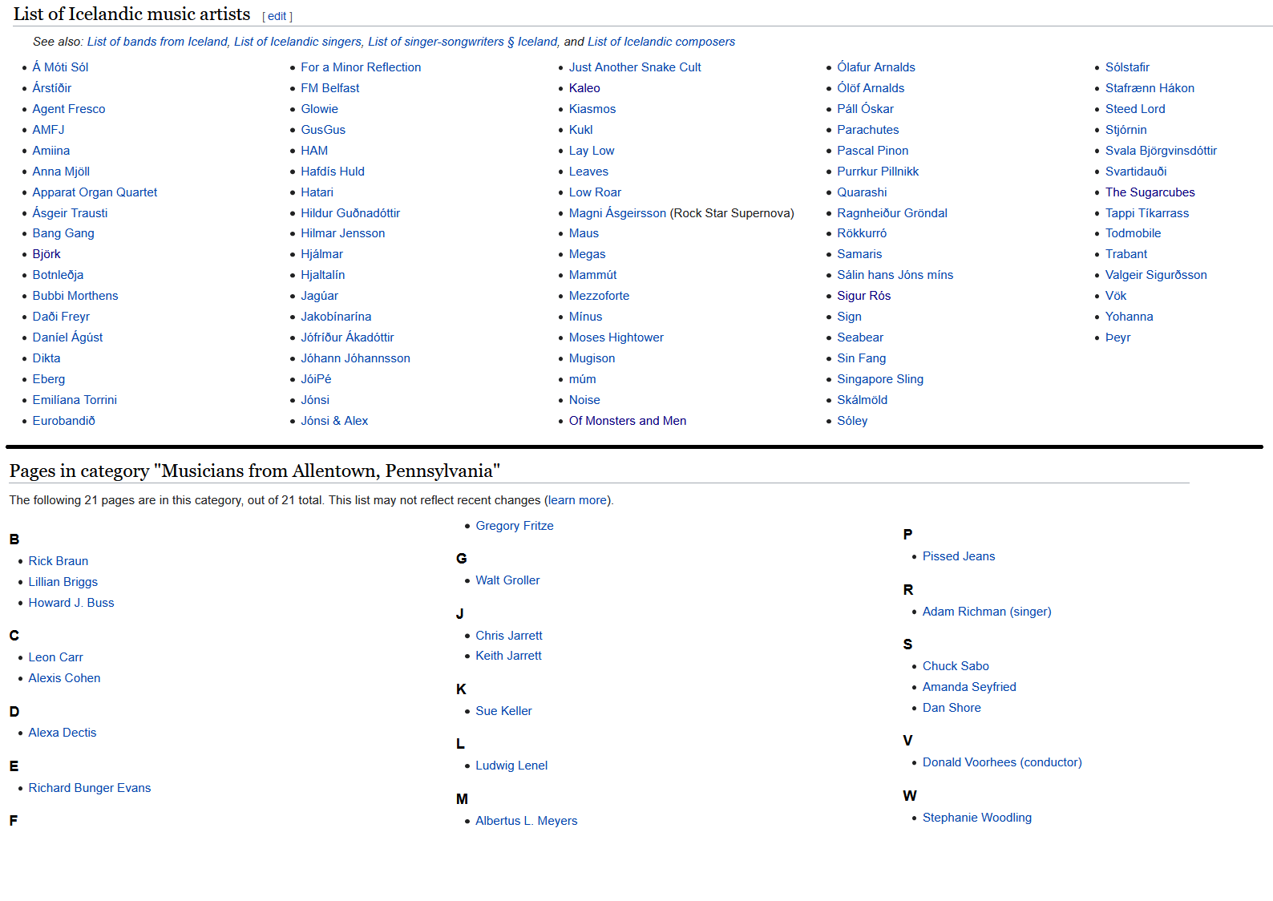This screenshot has width=1273, height=901.
Task: Open the Á Móti Sól article
Action: point(60,67)
